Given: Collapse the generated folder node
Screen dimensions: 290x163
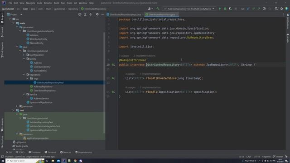Looking at the screenshot, I should 17,27.
